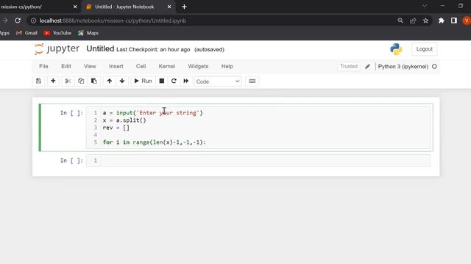Screen dimensions: 471x264
Task: Open the Widgets menu
Action: (198, 67)
